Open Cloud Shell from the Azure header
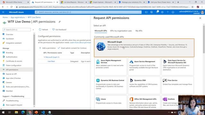205x115 pixels. (146, 12)
